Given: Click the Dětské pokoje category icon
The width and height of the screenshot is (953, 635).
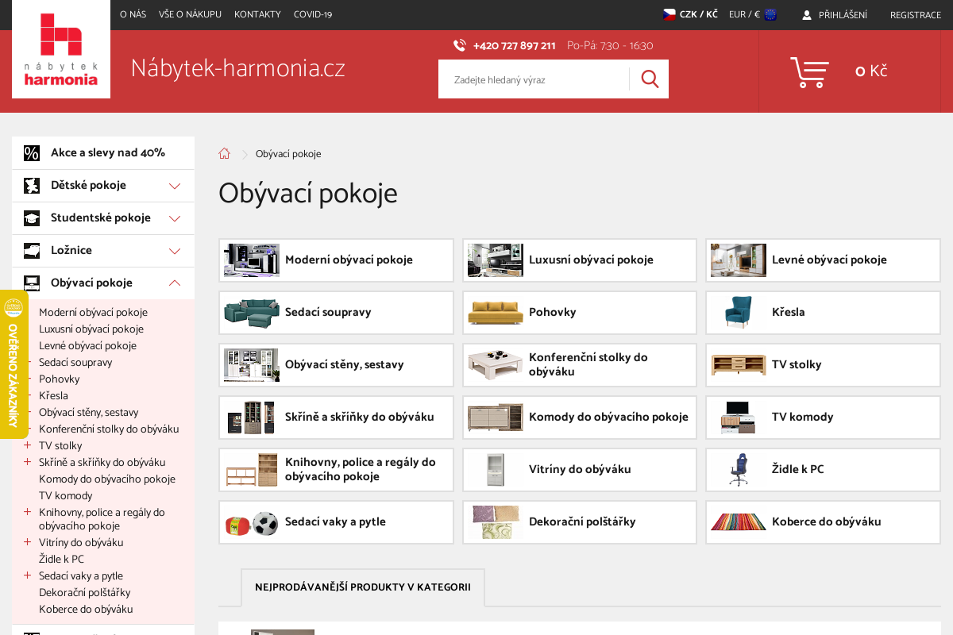Looking at the screenshot, I should pos(32,185).
